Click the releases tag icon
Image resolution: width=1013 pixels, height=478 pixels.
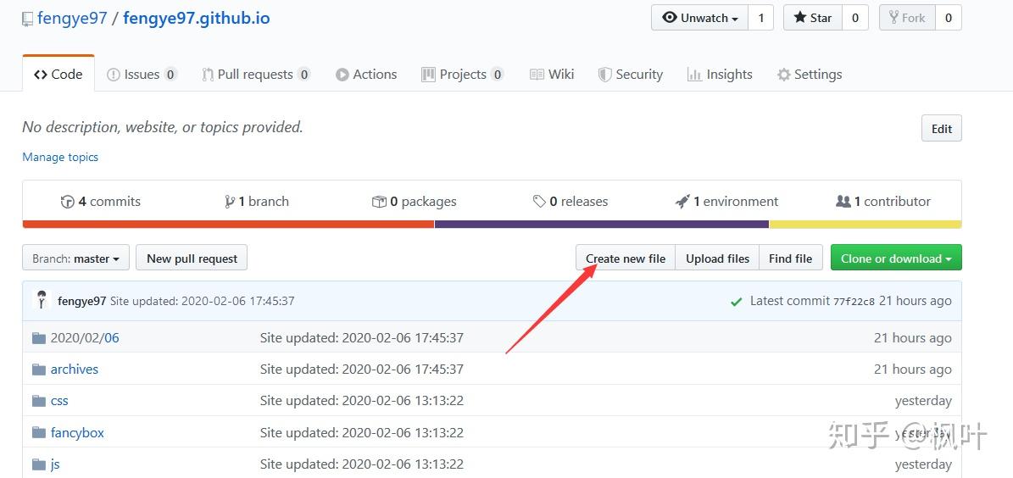click(539, 202)
